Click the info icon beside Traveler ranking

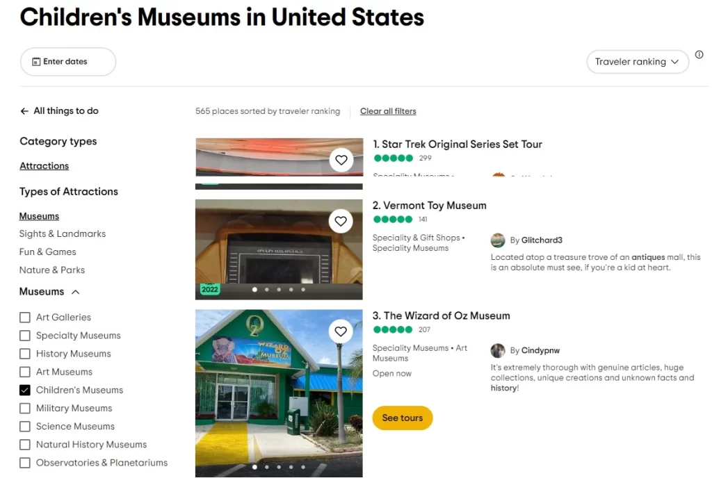[x=699, y=54]
